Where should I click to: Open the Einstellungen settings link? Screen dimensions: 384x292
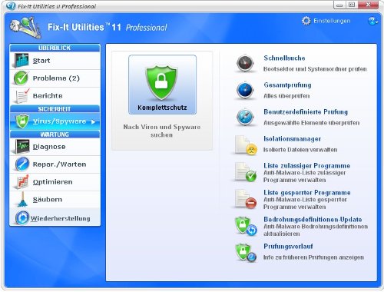coord(332,21)
